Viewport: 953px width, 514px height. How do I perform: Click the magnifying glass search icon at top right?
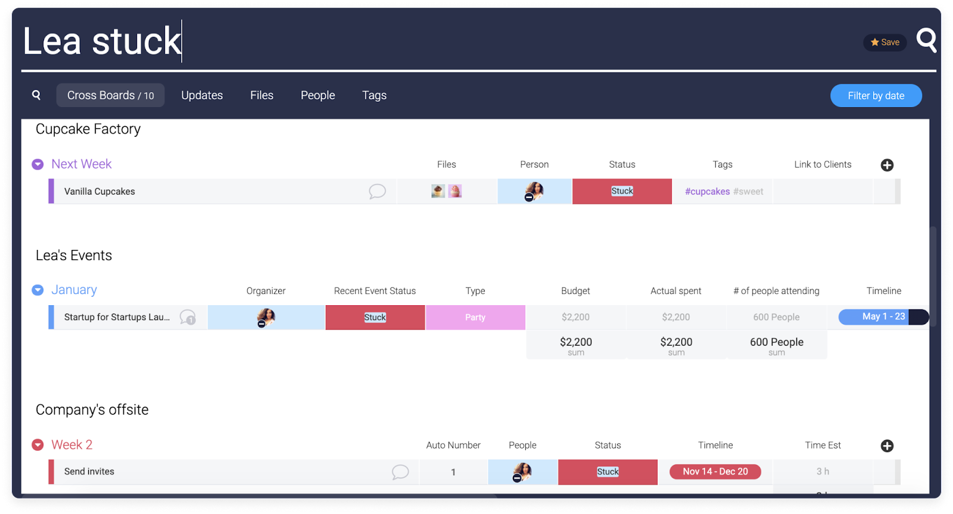(x=926, y=40)
